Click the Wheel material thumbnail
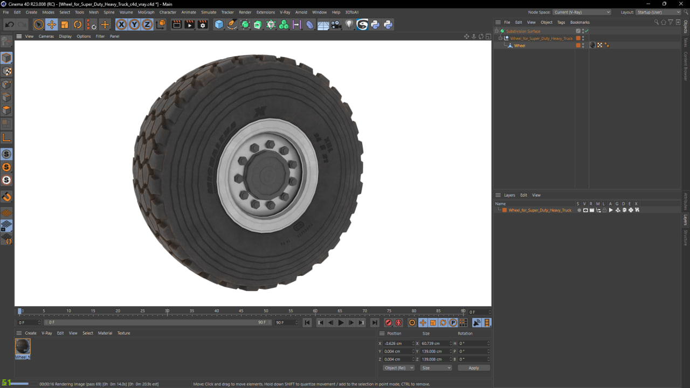Image resolution: width=690 pixels, height=388 pixels. click(x=23, y=346)
